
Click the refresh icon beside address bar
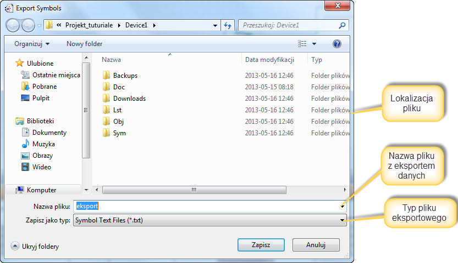pos(228,25)
